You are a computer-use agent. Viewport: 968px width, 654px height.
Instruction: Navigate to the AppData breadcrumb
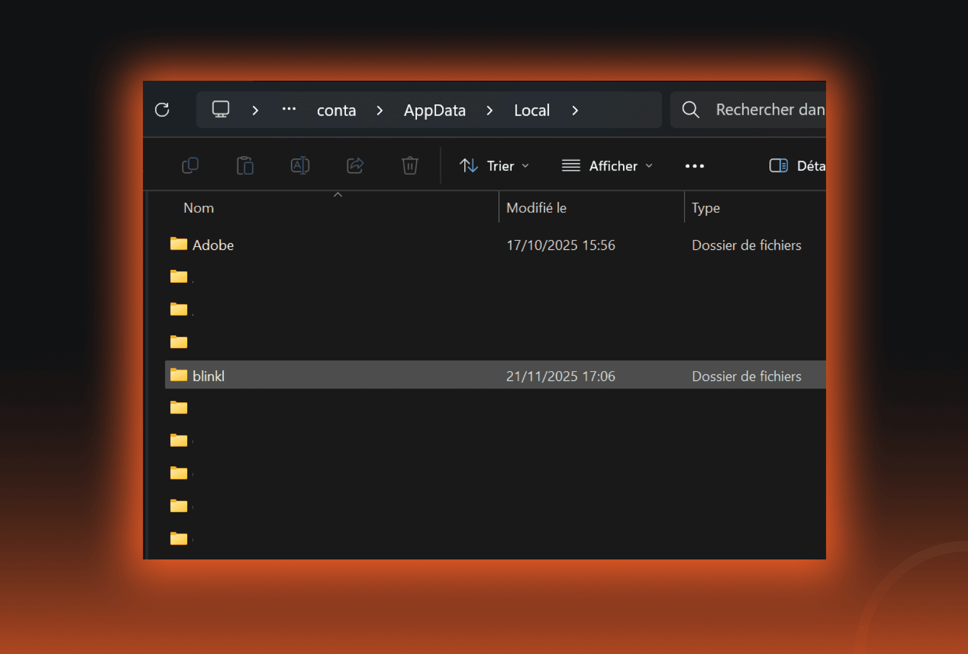[x=434, y=110]
